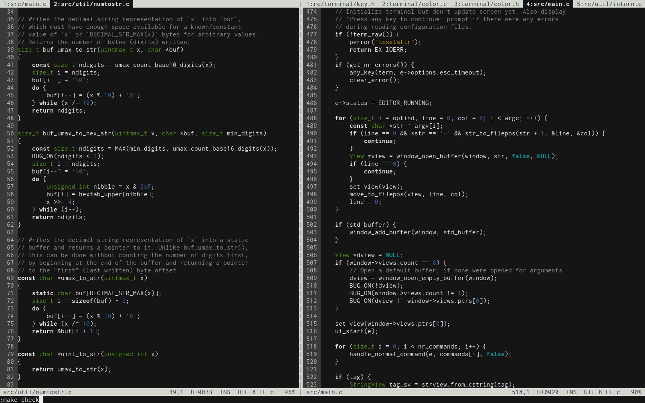This screenshot has width=645, height=403.
Task: Click the :make check command line input
Action: [x=20, y=399]
